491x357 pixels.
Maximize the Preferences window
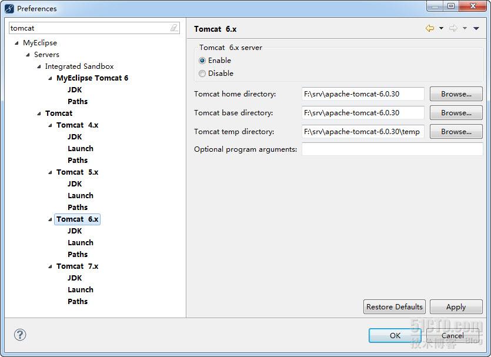450,6
